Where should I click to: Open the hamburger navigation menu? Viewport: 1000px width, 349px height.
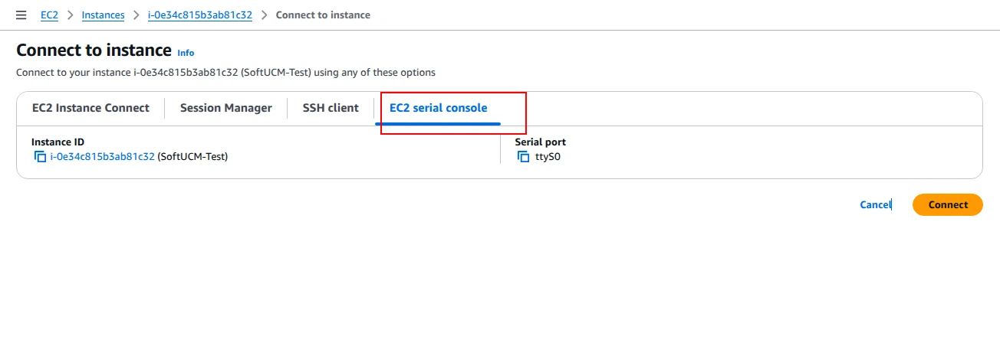coord(21,15)
